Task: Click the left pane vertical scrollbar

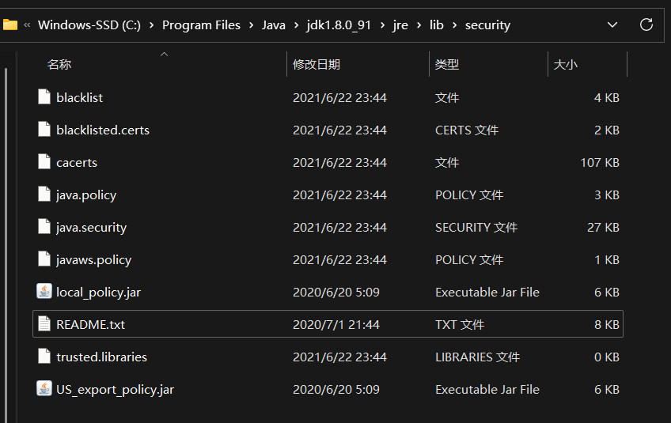Action: (x=6, y=237)
